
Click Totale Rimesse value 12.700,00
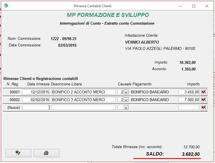pos(191,147)
